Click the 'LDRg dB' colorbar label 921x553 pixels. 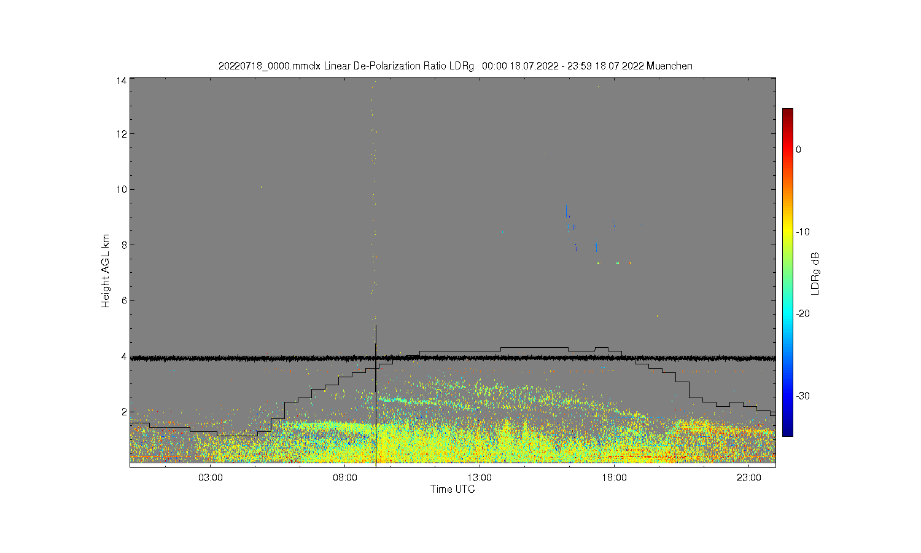(815, 273)
